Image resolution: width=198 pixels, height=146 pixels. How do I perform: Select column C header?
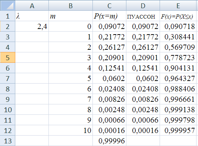click(109, 6)
